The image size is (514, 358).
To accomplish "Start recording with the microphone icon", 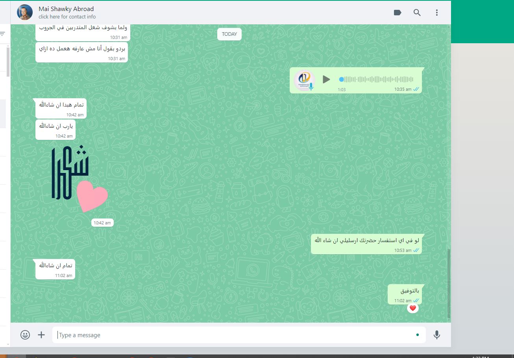I will [436, 335].
